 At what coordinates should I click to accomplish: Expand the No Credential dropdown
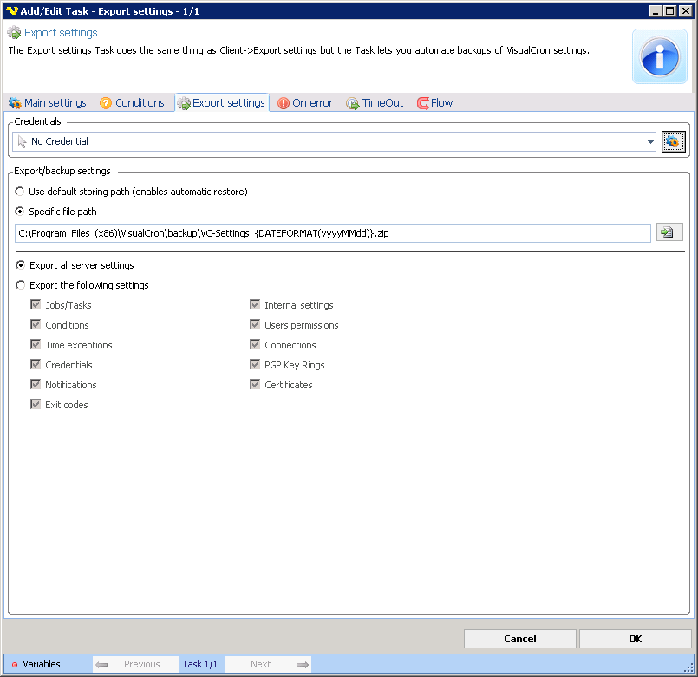[650, 141]
